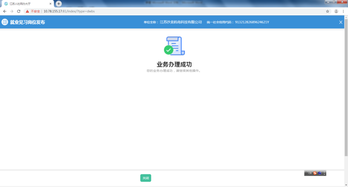The height and width of the screenshot is (187, 348).
Task: Click the green 关闭 button
Action: (146, 178)
